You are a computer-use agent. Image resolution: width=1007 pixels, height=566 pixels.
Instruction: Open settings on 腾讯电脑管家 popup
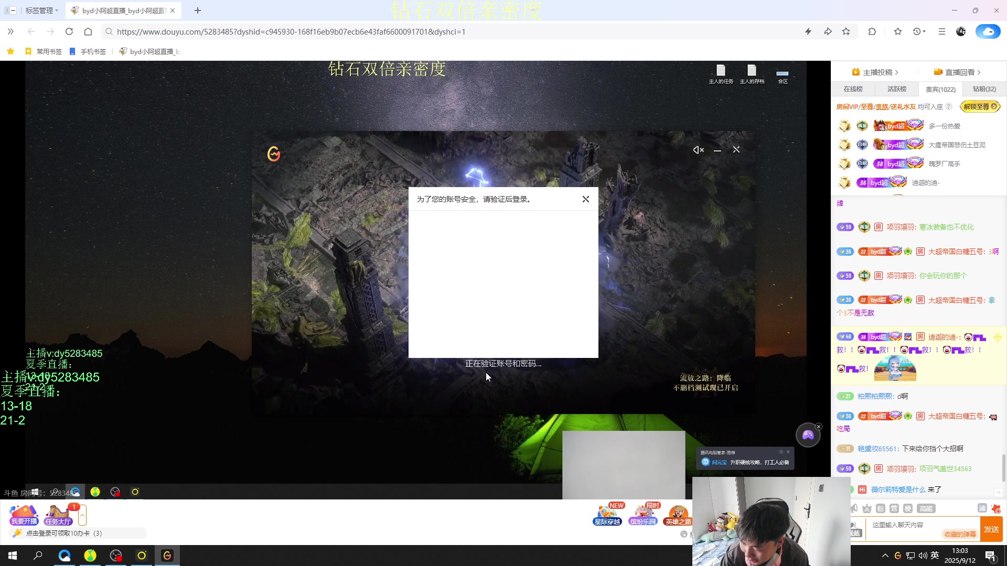pyautogui.click(x=781, y=452)
